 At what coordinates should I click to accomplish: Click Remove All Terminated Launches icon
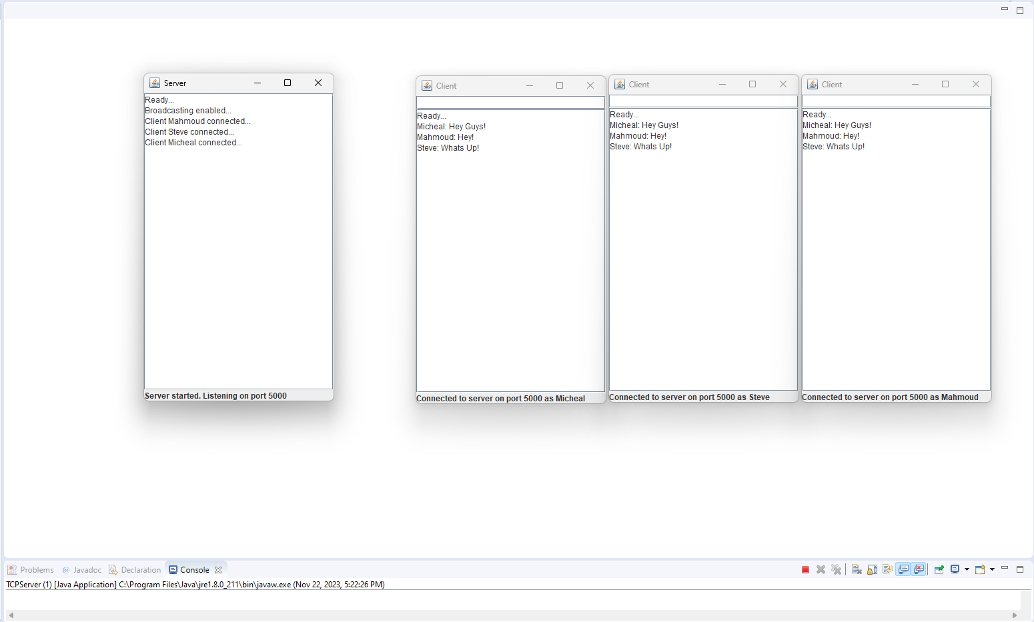836,569
